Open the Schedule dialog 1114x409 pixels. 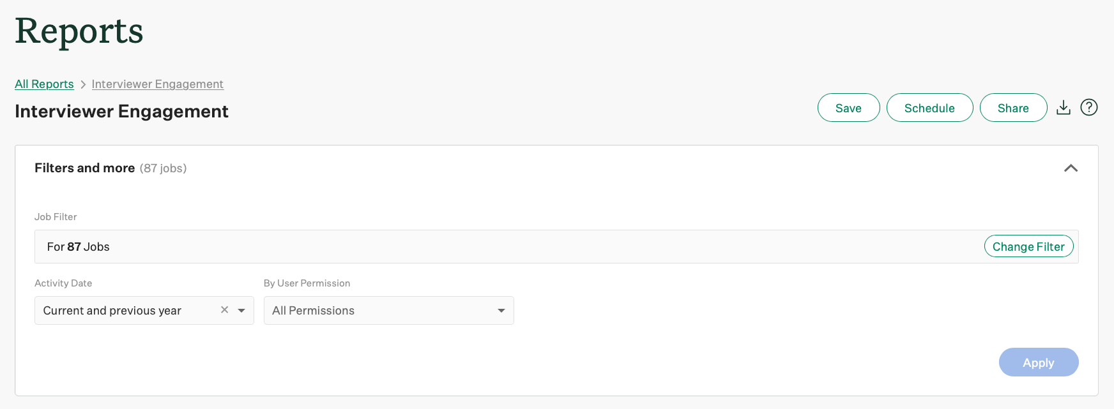point(929,107)
